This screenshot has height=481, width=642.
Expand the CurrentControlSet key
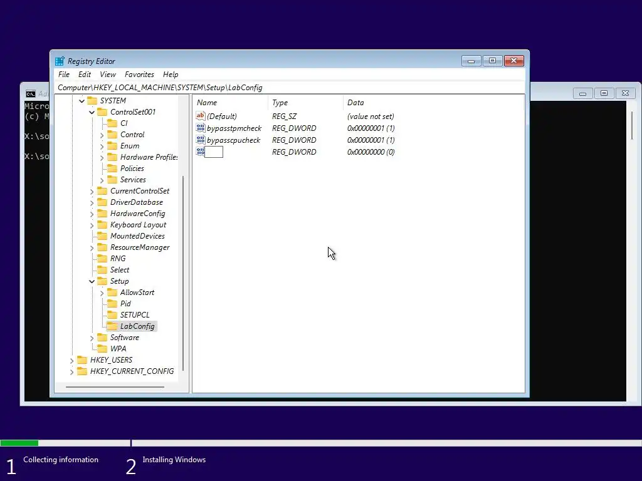[x=92, y=191]
